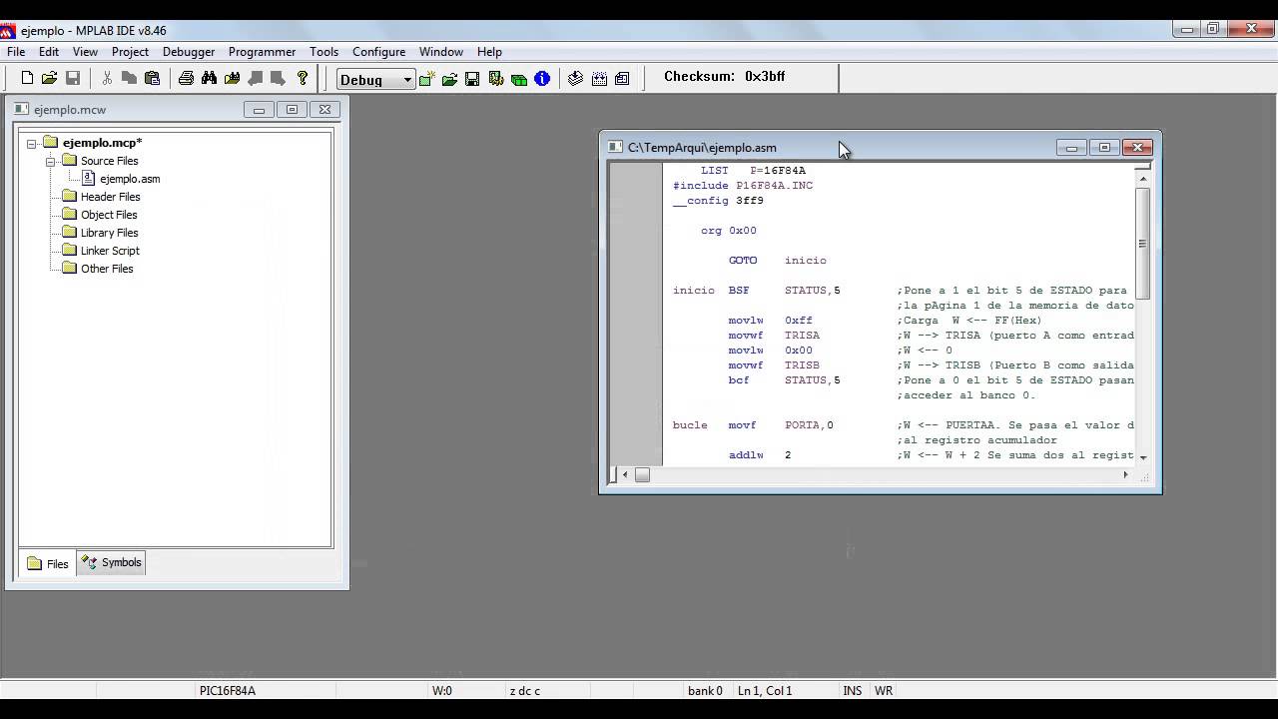Click the 'GOTO' instruction in the editor
This screenshot has height=719, width=1278.
(742, 261)
